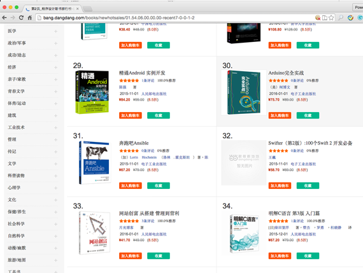Click the 明解C语言 book cover thumbnail
Viewport: 363px width, 273px height.
pyautogui.click(x=244, y=234)
